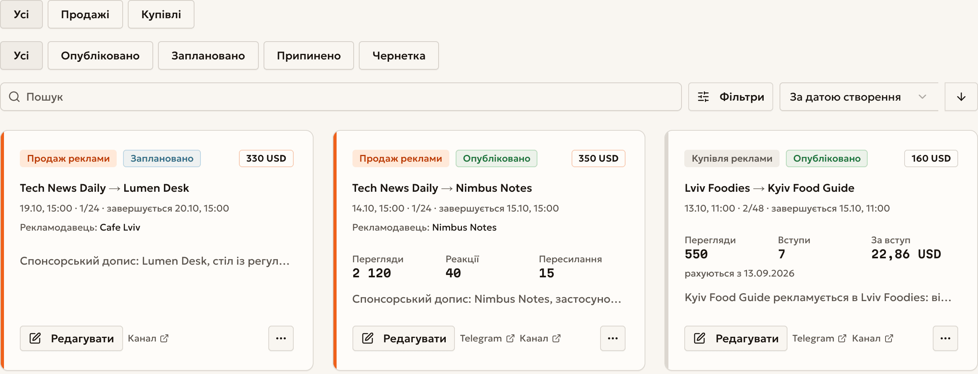Toggle sort direction arrow button
Image resolution: width=978 pixels, height=374 pixels.
[x=961, y=97]
